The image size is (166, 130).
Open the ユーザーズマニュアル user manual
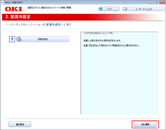click(x=143, y=9)
